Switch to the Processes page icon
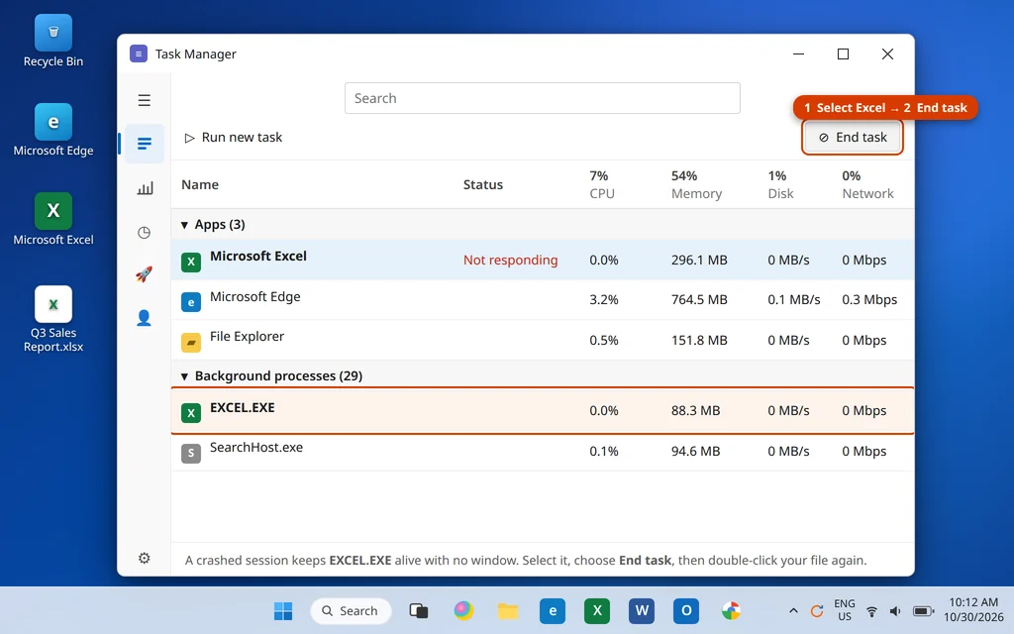This screenshot has width=1014, height=634. click(x=145, y=143)
